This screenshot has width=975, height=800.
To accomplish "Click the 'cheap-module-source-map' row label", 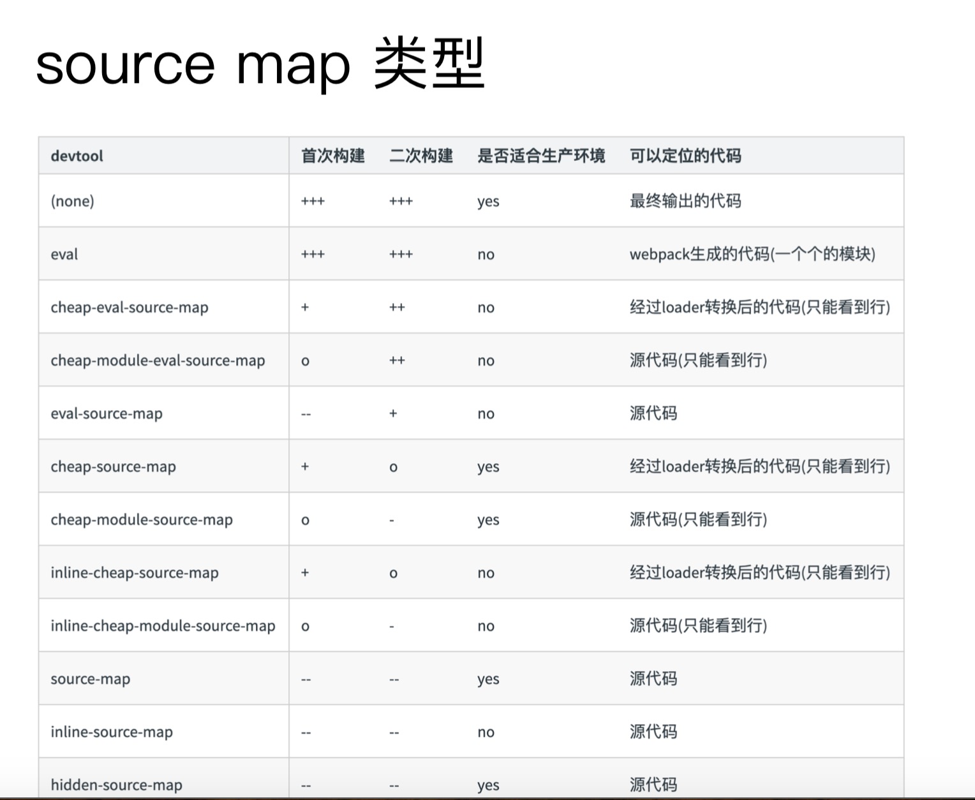I will [142, 519].
